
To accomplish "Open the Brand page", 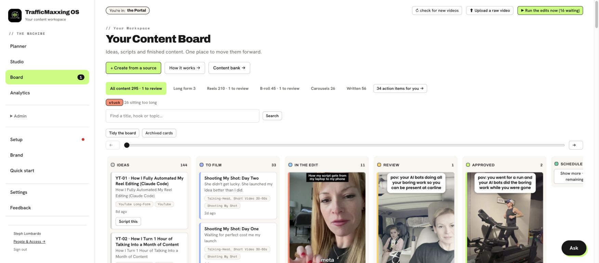I will coord(47,155).
